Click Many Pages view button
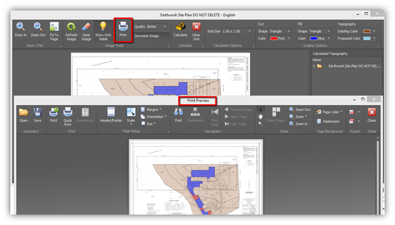Screen dimensions: 395x225 (x=276, y=115)
